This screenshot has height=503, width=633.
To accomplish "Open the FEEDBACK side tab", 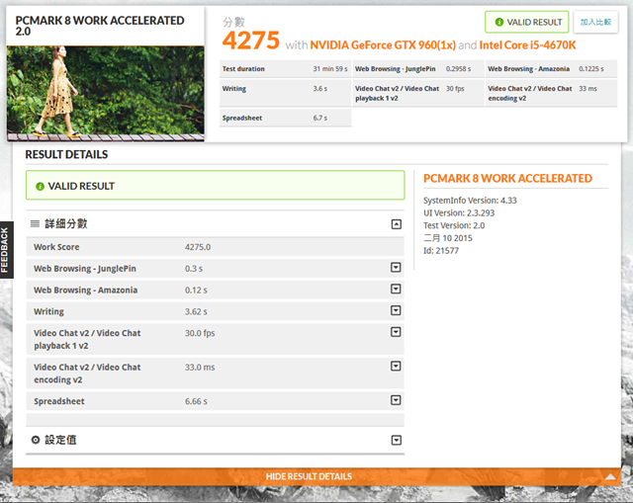I will 7,250.
